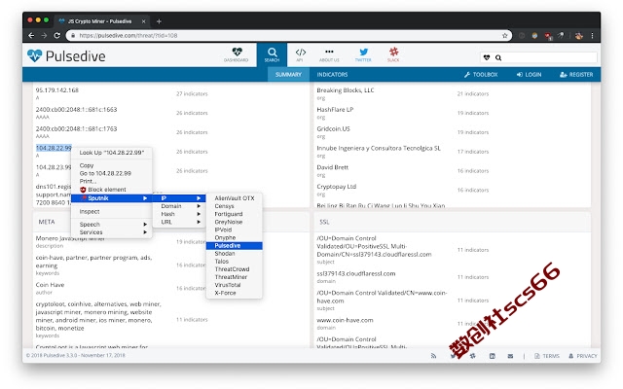Viewport: 623px width, 389px height.
Task: Click email envelope icon in footer
Action: pyautogui.click(x=510, y=356)
